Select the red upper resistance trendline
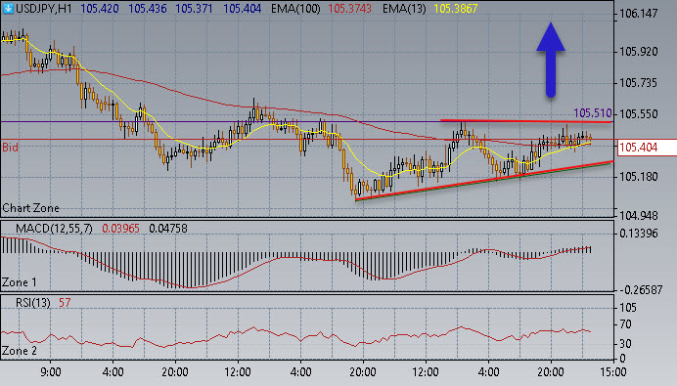677x386 pixels. 526,121
